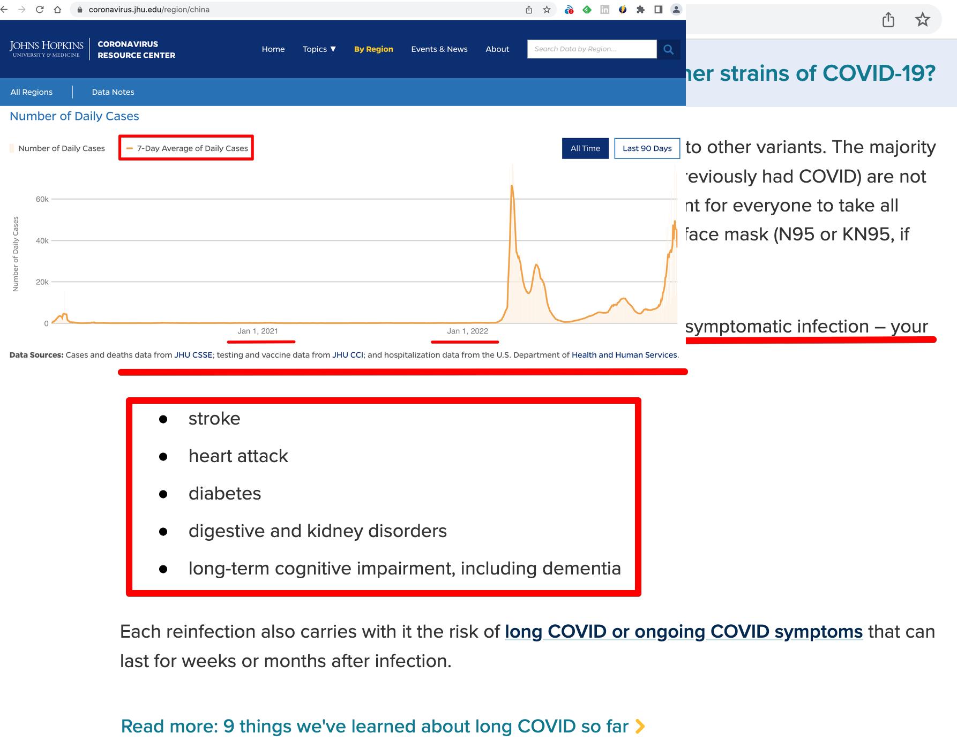
Task: Click the browser back arrow
Action: tap(4, 10)
